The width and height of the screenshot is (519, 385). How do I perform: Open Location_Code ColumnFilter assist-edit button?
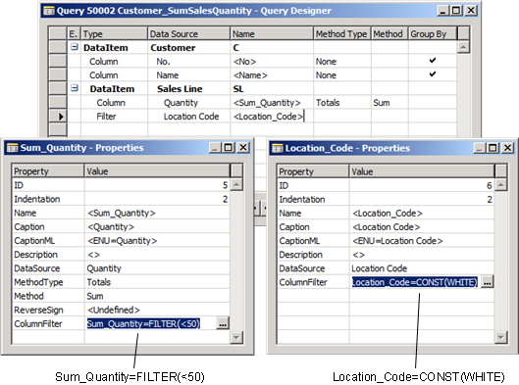pos(488,282)
